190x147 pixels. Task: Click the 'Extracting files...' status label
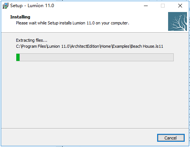point(31,40)
